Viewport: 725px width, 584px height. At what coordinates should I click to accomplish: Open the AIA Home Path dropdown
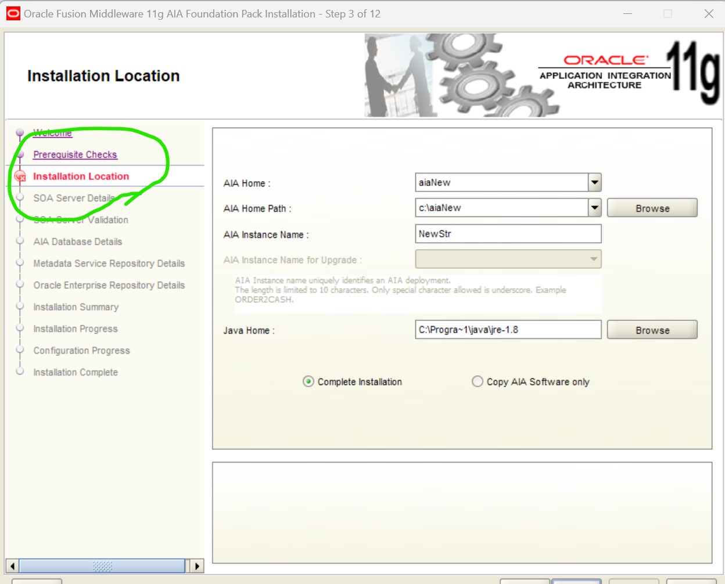[x=594, y=207]
